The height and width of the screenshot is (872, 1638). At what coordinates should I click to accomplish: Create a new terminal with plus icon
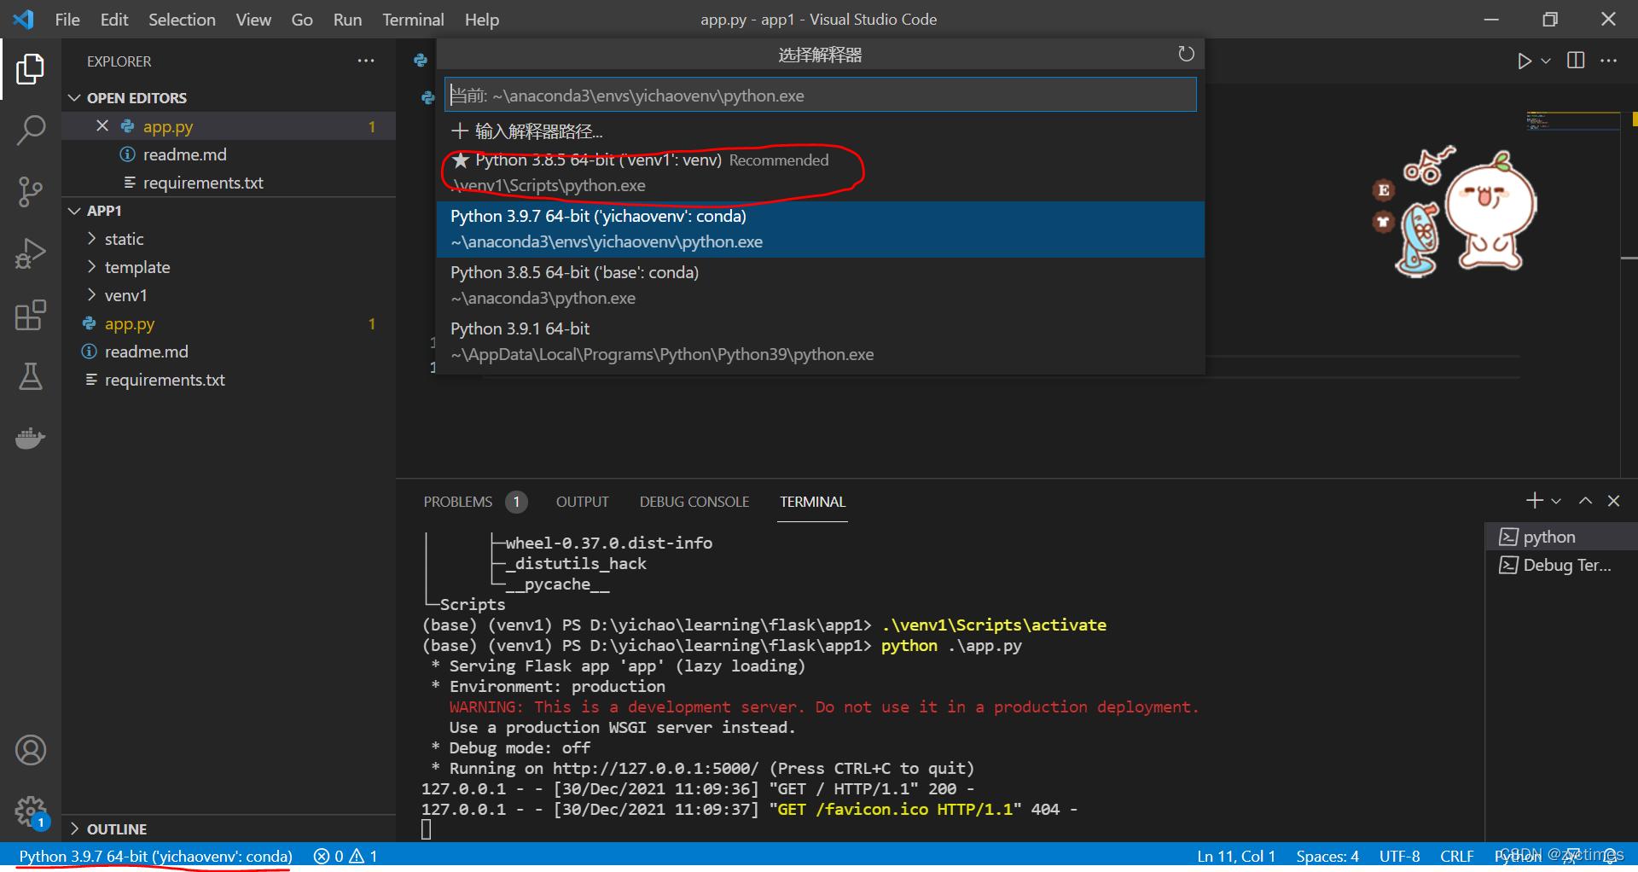pyautogui.click(x=1534, y=501)
